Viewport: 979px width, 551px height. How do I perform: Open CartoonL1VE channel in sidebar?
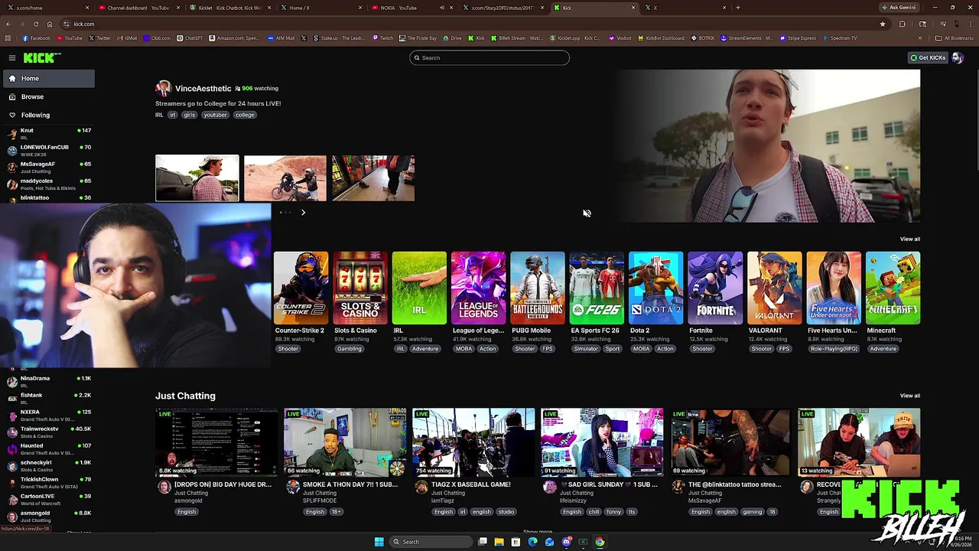pos(48,499)
